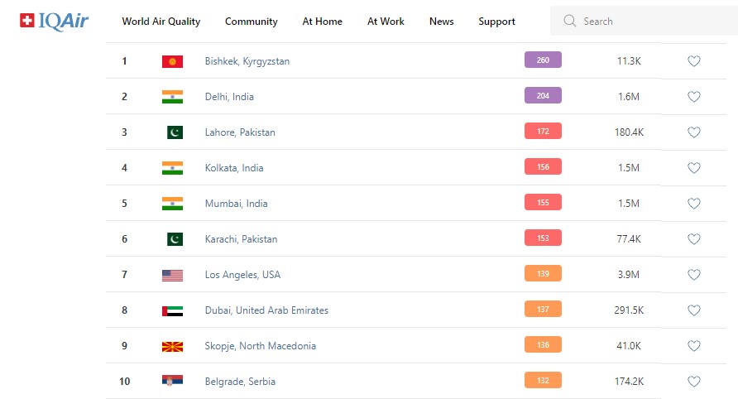Expand the At Work menu
The image size is (738, 399).
click(386, 22)
